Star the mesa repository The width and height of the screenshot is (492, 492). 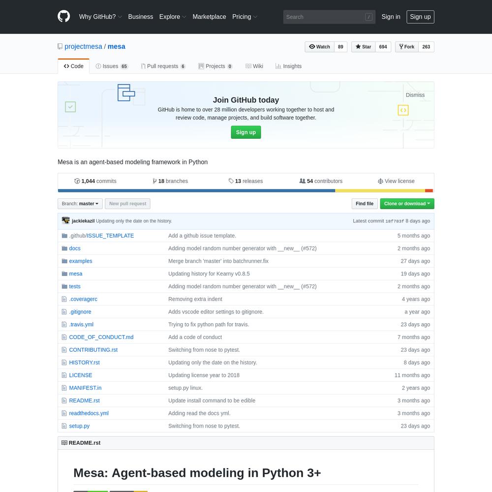364,47
